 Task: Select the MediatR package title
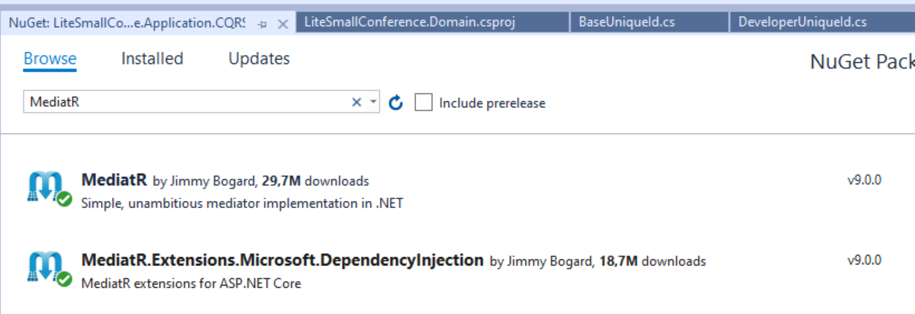pos(114,180)
